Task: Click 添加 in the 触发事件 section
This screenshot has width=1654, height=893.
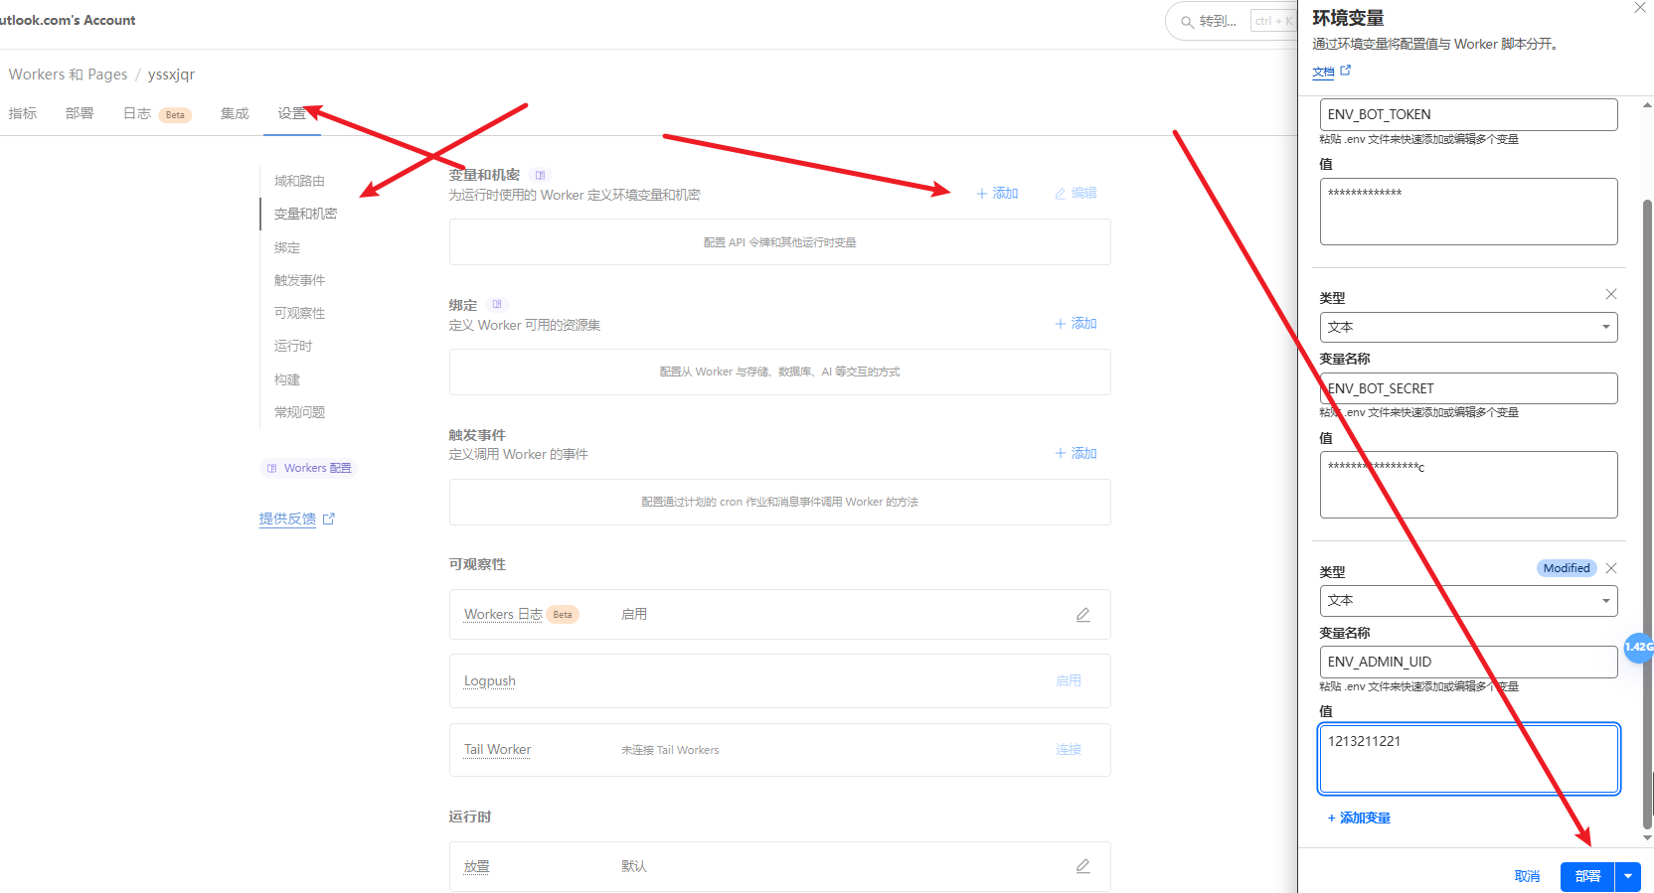Action: coord(1075,453)
